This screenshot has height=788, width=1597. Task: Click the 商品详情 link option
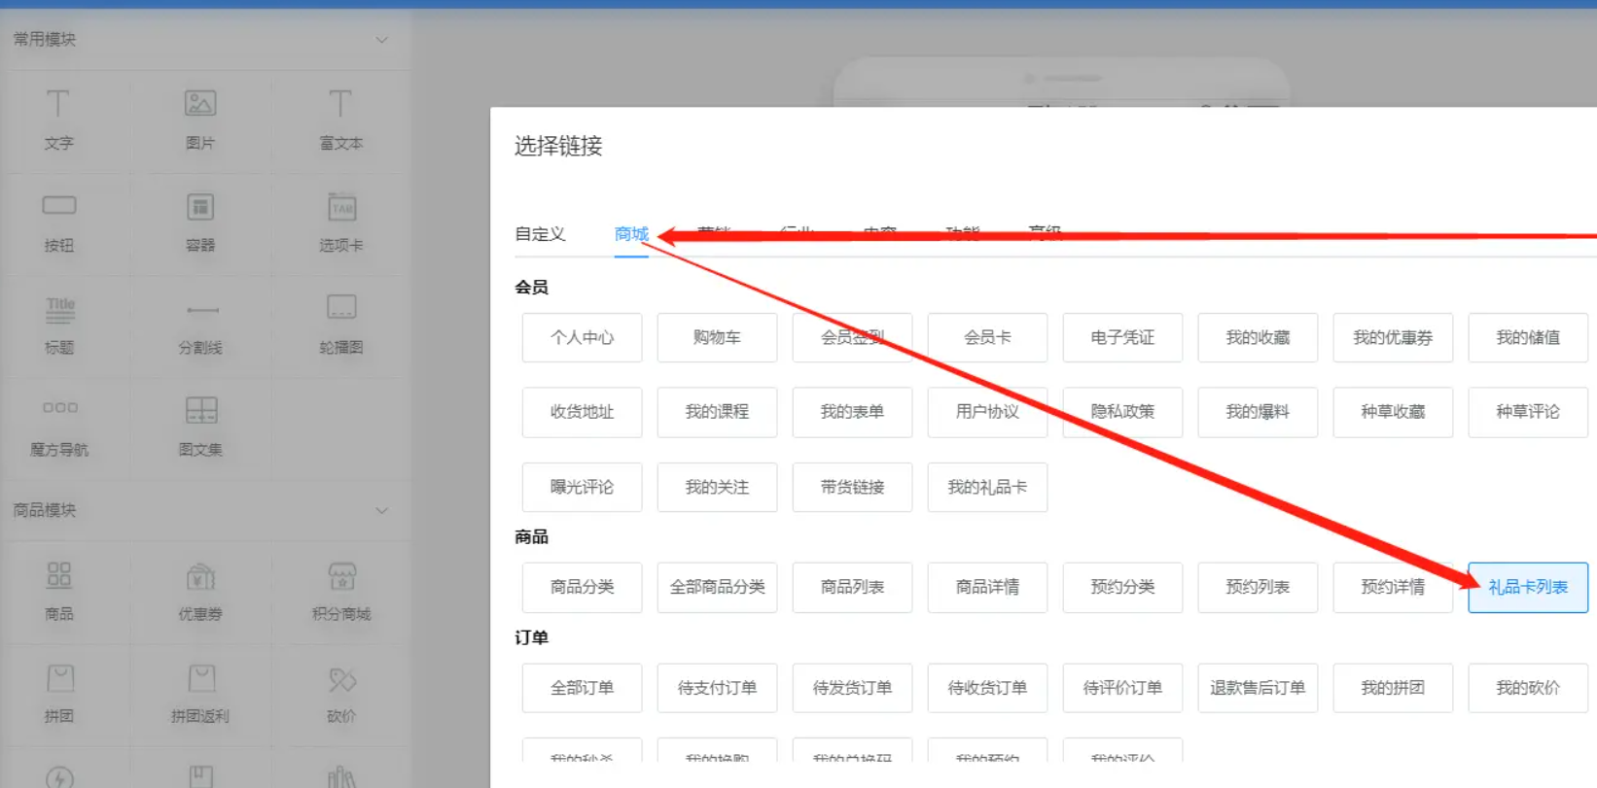[987, 587]
